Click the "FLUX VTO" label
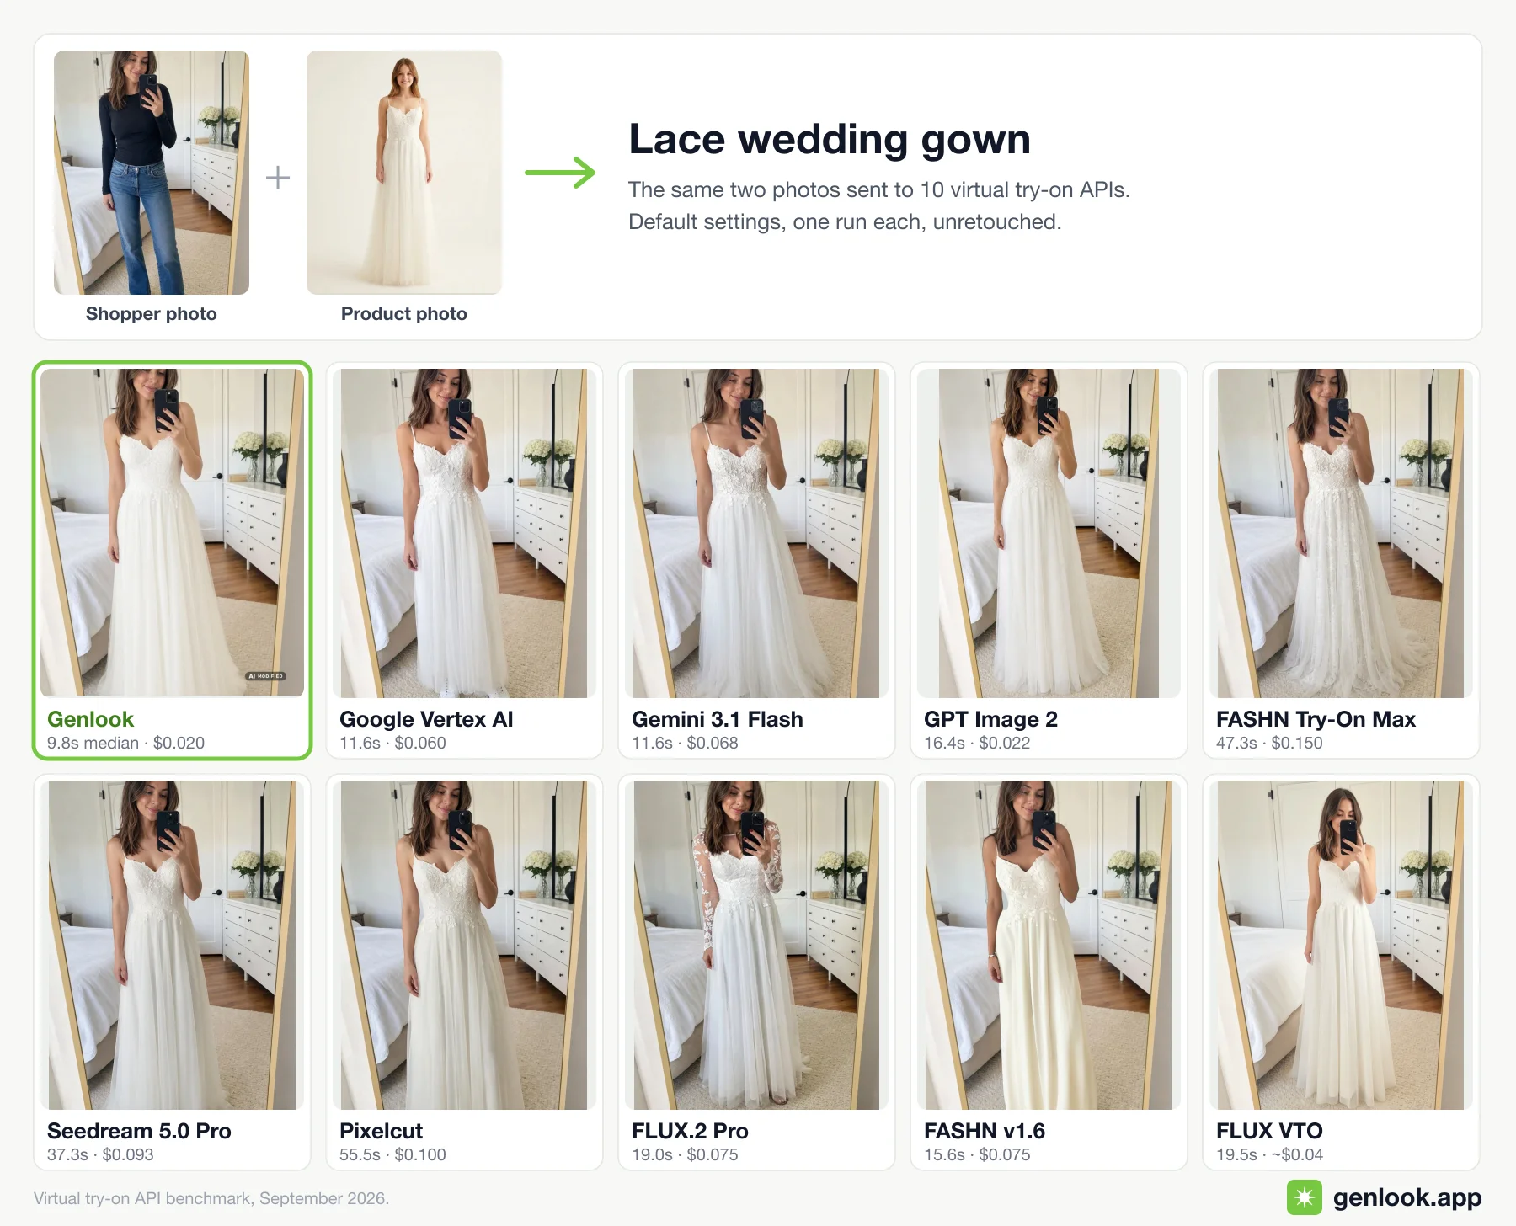Viewport: 1516px width, 1226px height. click(1269, 1131)
